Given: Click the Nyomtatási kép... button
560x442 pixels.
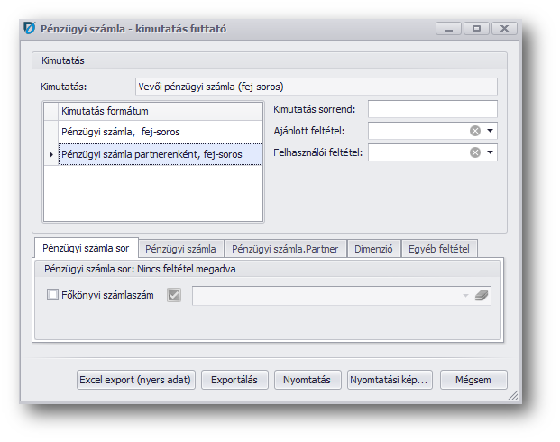Looking at the screenshot, I should coord(390,380).
